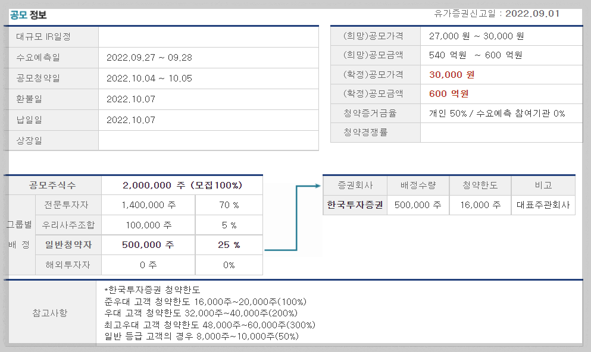
Task: Select the 일반 등급 고객의 경우 line
Action: 201,336
